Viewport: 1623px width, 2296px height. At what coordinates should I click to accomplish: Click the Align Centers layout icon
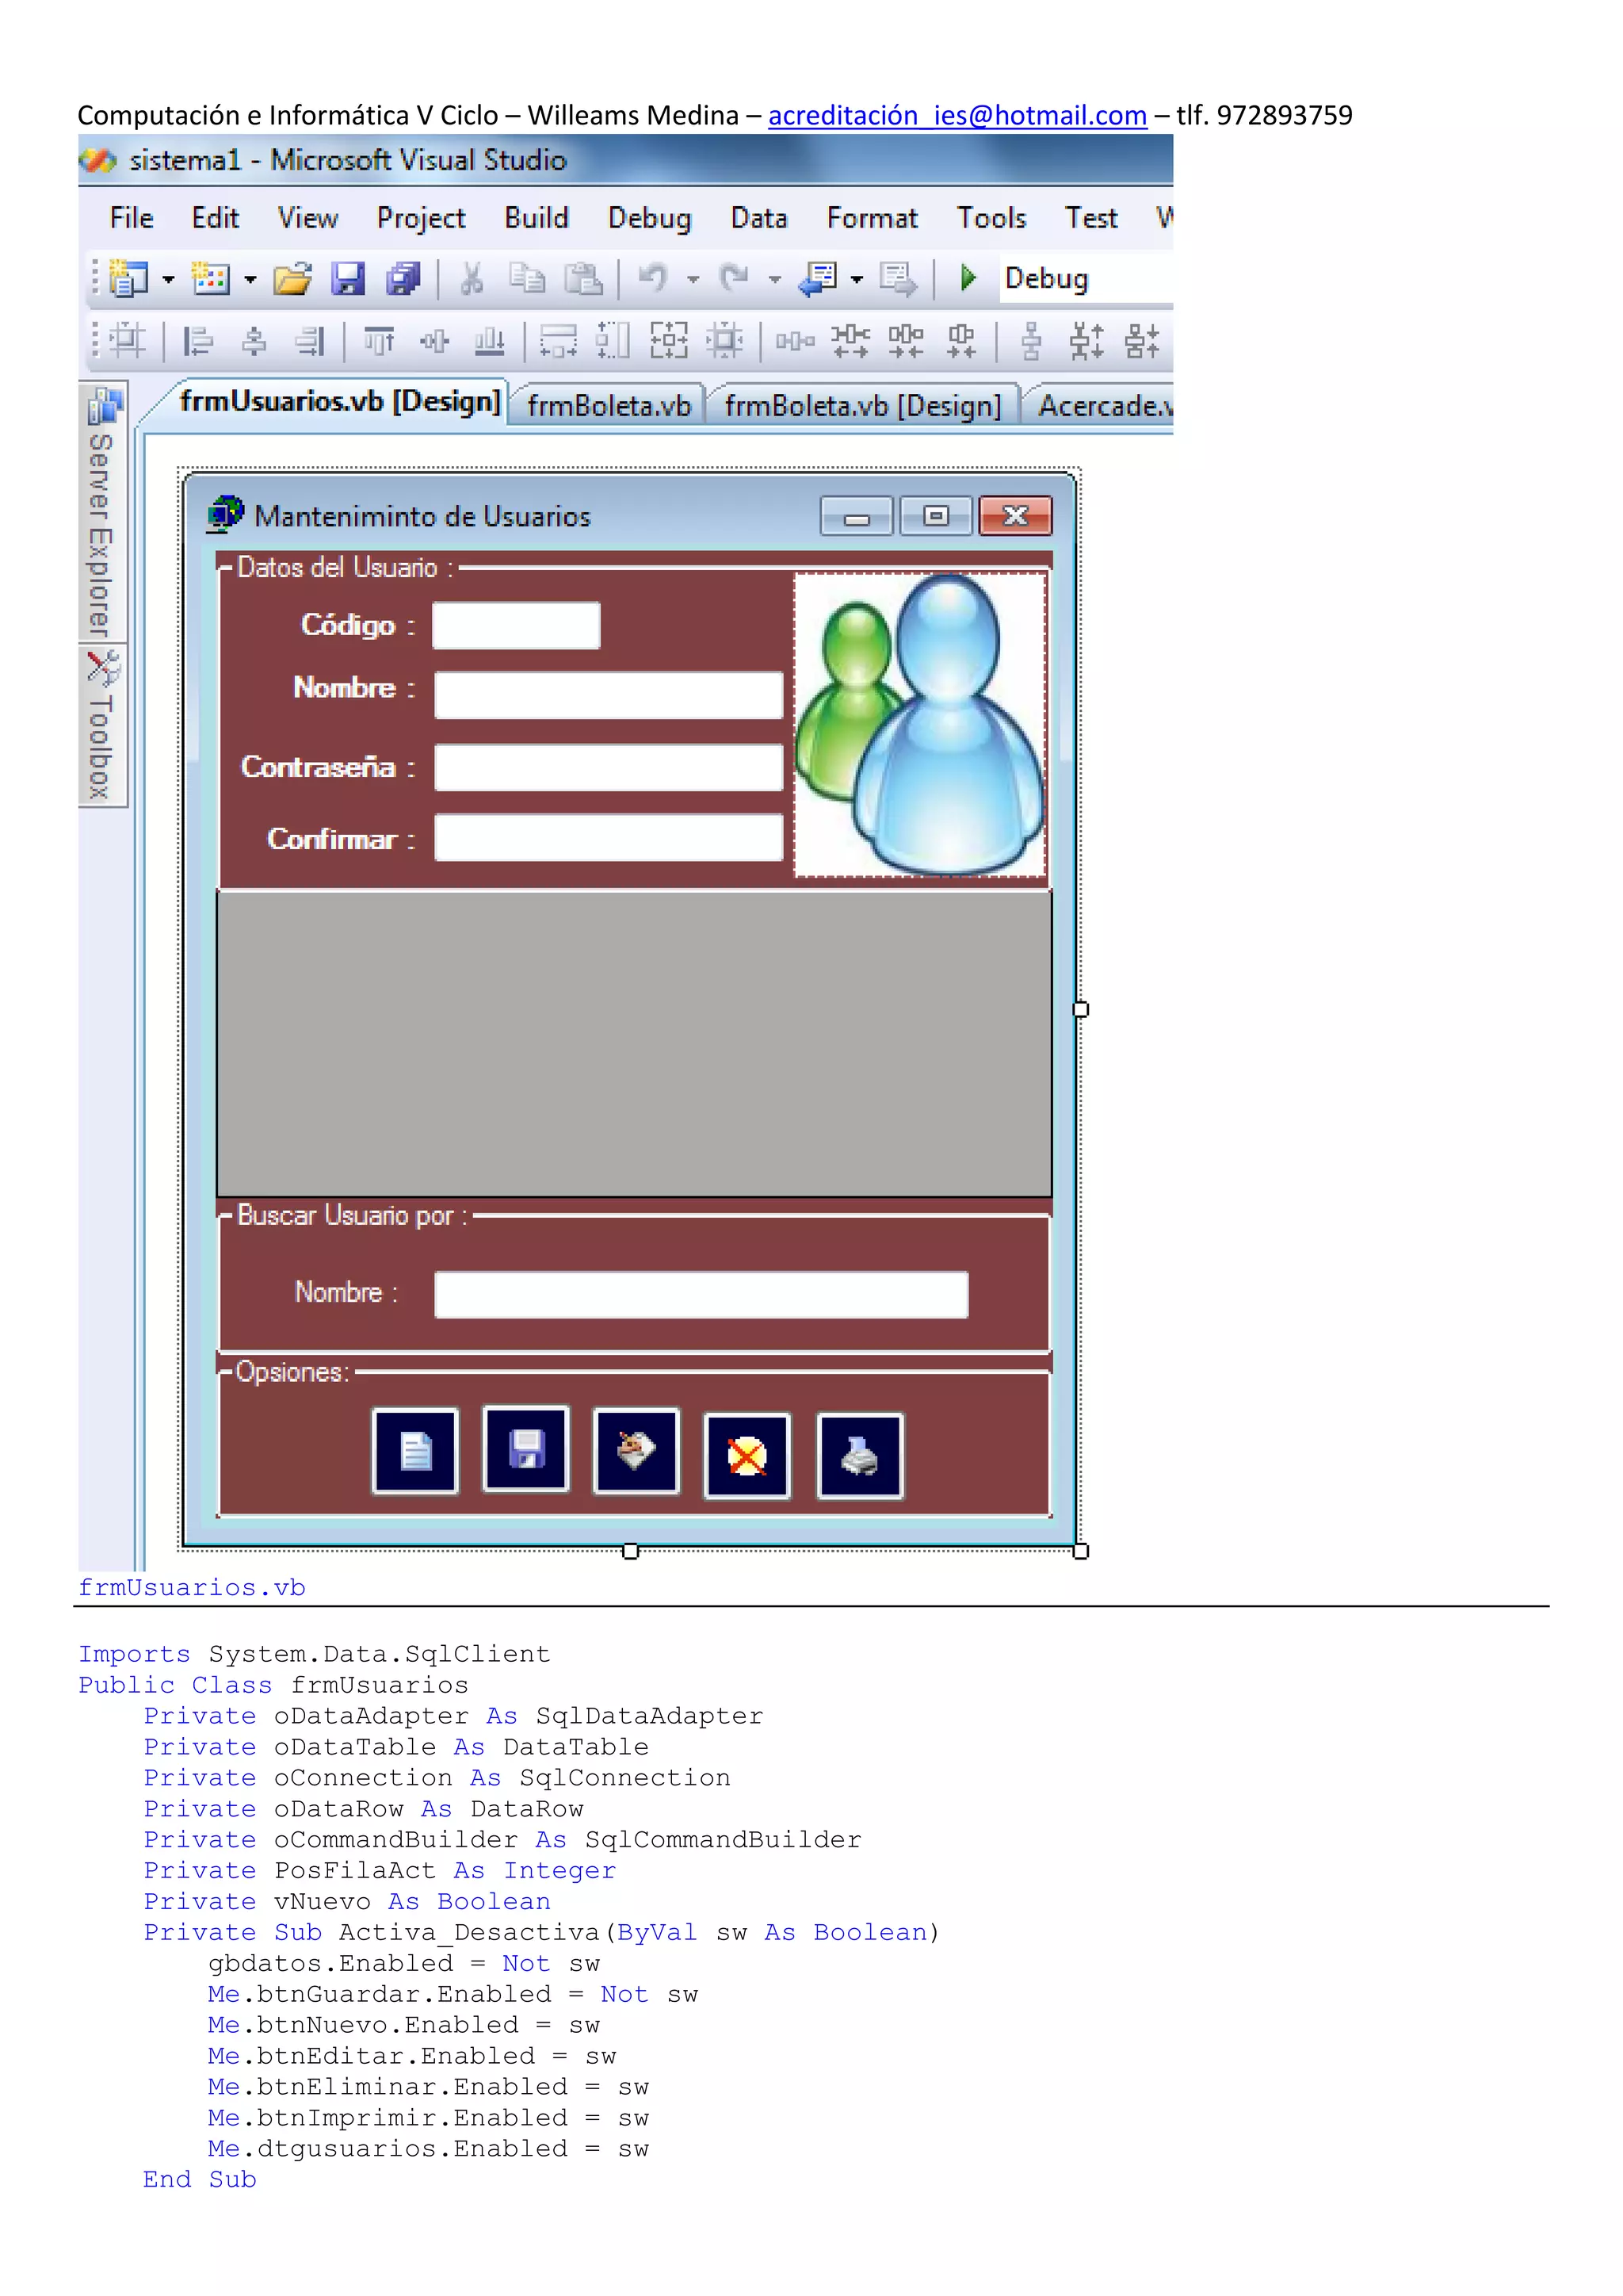pyautogui.click(x=255, y=341)
